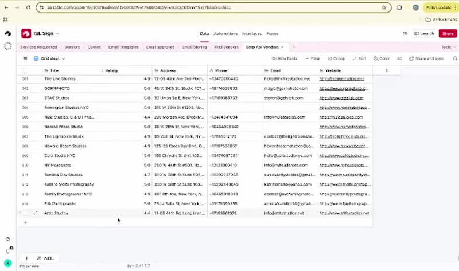Open browser extensions puzzle icon
The height and width of the screenshot is (271, 459).
click(x=399, y=7)
